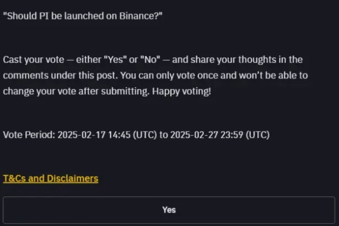The height and width of the screenshot is (226, 339).
Task: Click the quoted "Yes" in the instructions
Action: [115, 60]
